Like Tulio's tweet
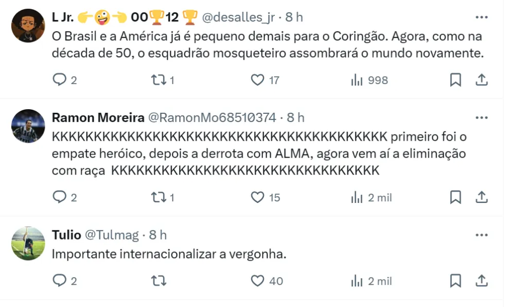 (257, 281)
